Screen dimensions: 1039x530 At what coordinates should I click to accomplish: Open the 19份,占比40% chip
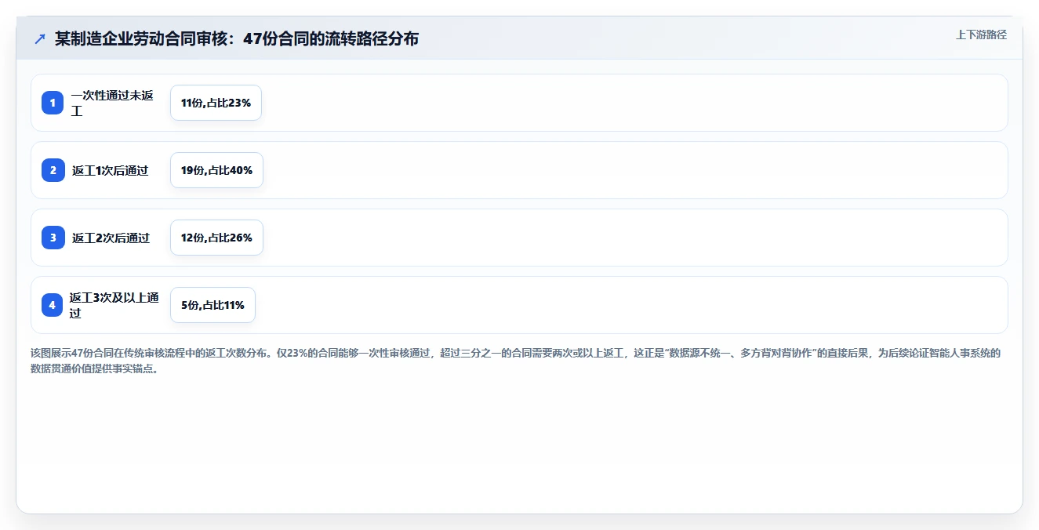[x=216, y=170]
